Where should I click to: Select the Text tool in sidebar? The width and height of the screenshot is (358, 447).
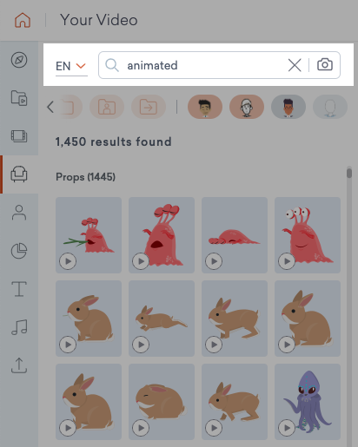[x=19, y=289]
